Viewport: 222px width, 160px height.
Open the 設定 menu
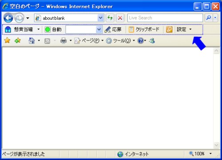(182, 29)
